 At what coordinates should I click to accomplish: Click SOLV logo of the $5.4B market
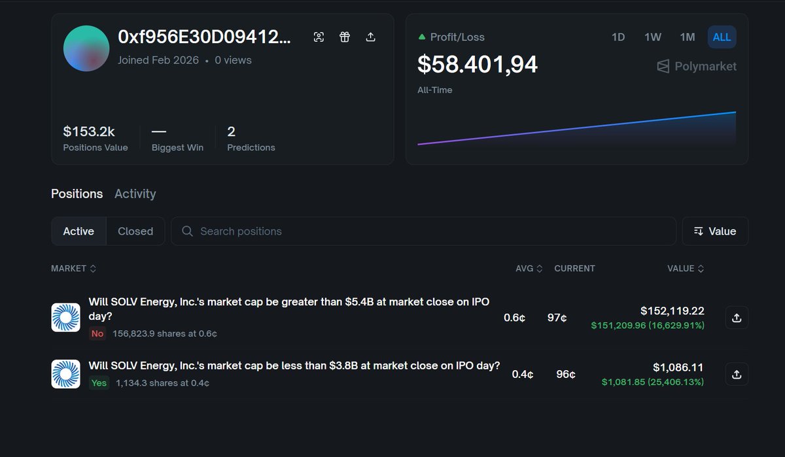(x=66, y=318)
